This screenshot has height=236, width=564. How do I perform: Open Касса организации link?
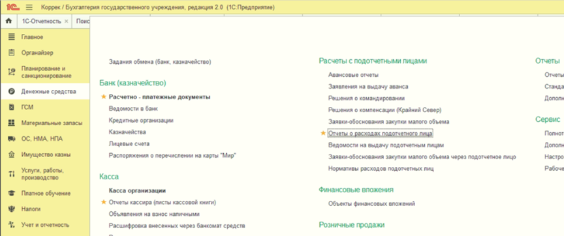(x=137, y=191)
